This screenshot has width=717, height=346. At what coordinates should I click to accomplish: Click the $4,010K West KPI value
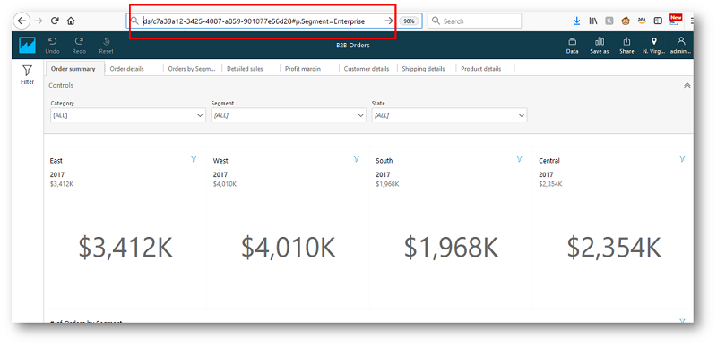(x=288, y=248)
